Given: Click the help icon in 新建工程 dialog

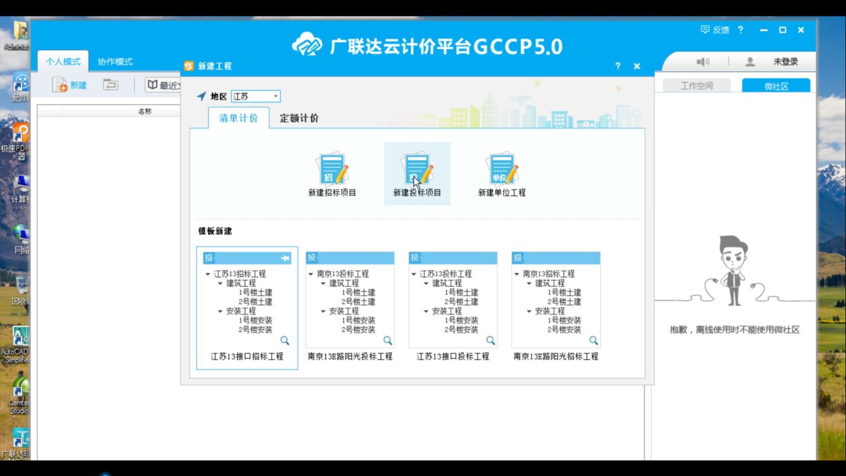Looking at the screenshot, I should point(617,66).
